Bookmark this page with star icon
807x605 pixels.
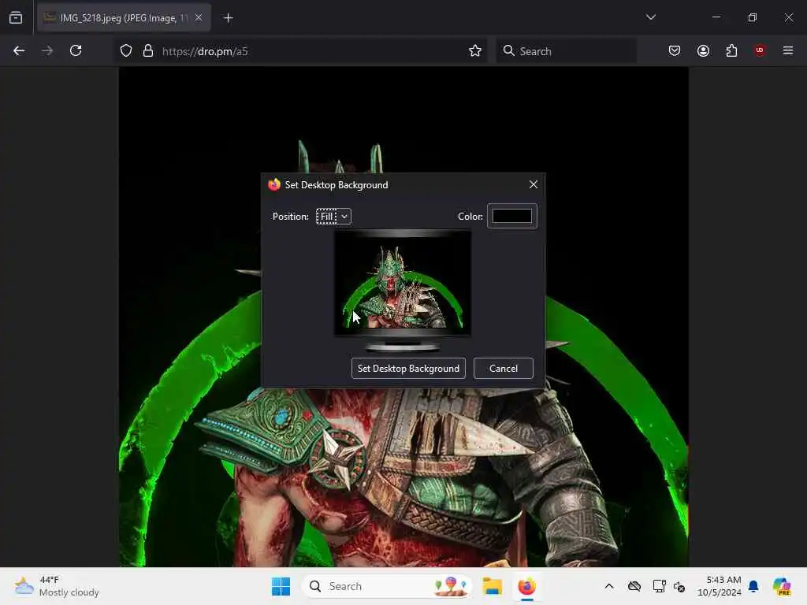(475, 51)
